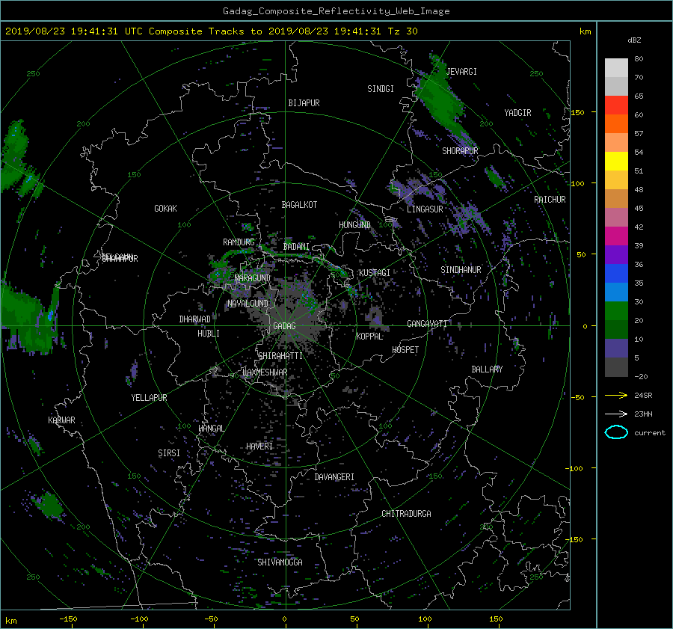Pick the red 60 dBZ swatch

(x=616, y=105)
